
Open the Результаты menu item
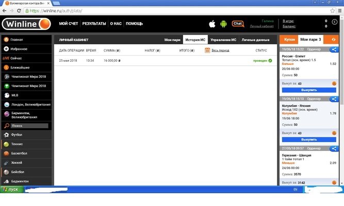click(x=94, y=24)
